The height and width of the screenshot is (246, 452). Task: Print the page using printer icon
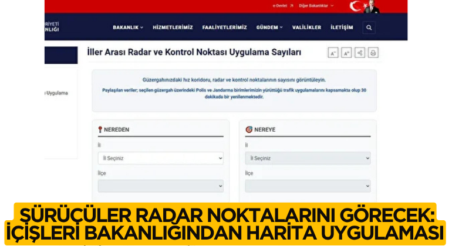pyautogui.click(x=373, y=53)
